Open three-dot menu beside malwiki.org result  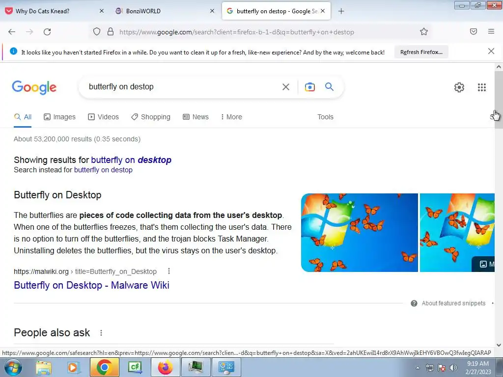coord(169,271)
